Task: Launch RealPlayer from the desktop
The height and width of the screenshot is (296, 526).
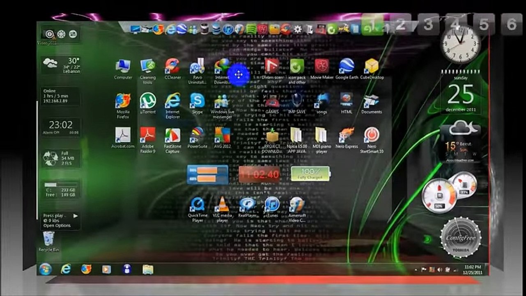Action: click(247, 207)
